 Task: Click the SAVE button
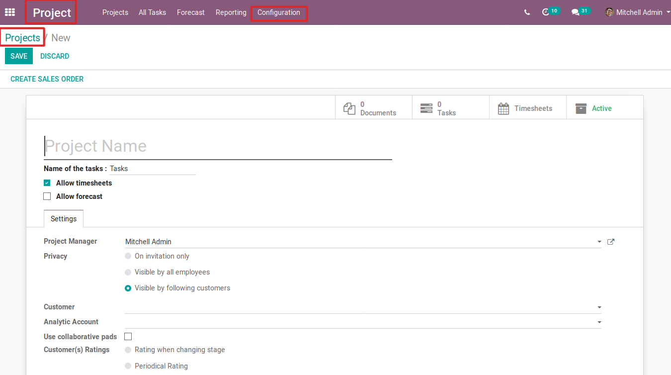pyautogui.click(x=19, y=56)
